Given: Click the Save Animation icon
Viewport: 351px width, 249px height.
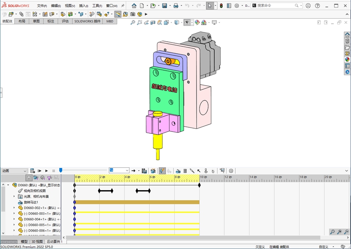Looking at the screenshot, I should [144, 171].
